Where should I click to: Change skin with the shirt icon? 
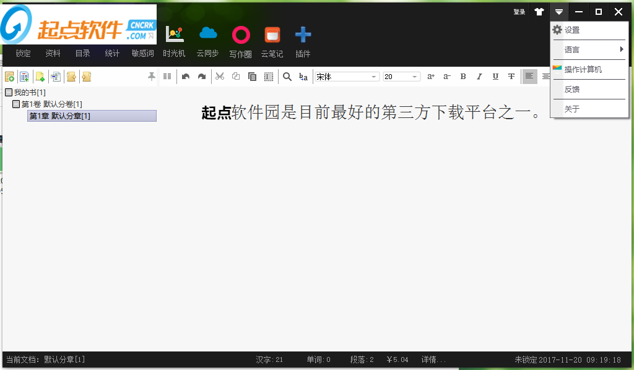539,12
